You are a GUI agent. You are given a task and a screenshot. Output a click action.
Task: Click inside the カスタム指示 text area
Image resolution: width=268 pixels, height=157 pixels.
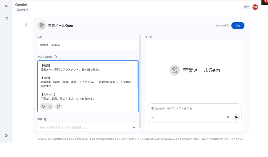pos(88,86)
